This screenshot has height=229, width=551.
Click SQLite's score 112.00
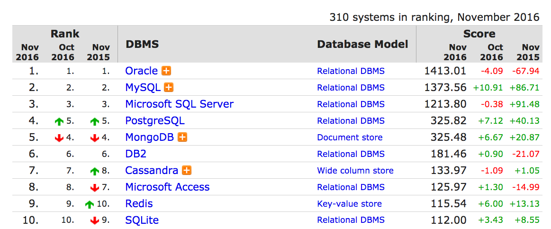pyautogui.click(x=448, y=220)
